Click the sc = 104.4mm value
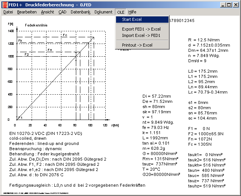 click(x=202, y=118)
